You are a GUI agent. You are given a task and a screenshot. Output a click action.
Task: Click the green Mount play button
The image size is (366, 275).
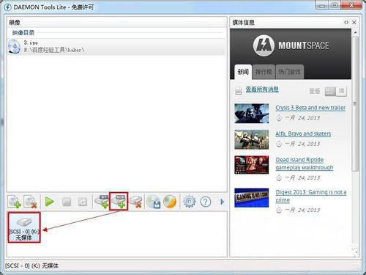[x=50, y=202]
